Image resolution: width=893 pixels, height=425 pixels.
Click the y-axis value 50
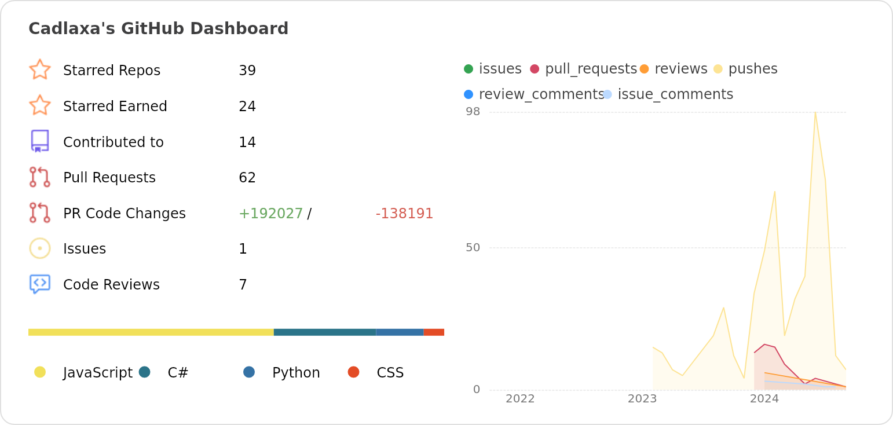(473, 248)
